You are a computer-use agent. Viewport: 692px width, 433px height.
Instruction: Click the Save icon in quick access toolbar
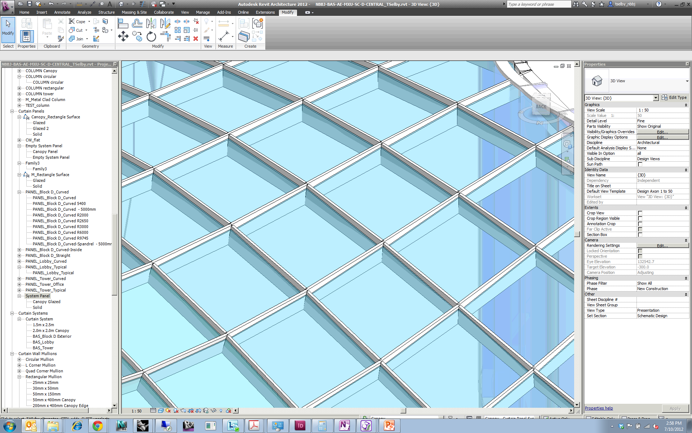point(30,4)
